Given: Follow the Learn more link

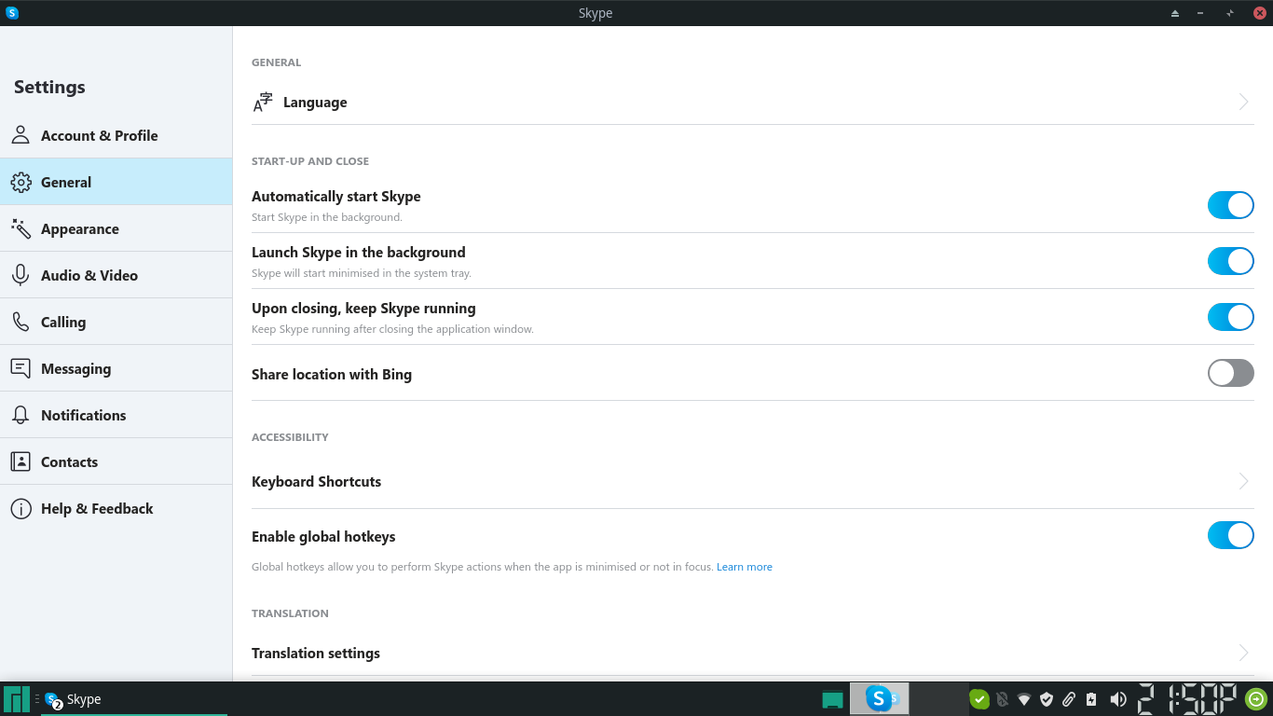Looking at the screenshot, I should click(x=744, y=567).
